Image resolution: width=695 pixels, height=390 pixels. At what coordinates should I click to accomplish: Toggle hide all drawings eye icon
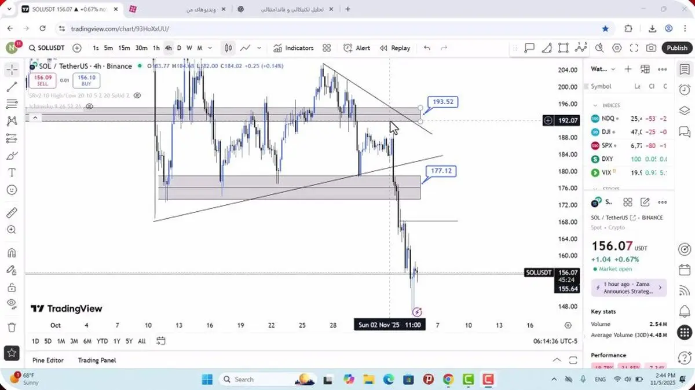tap(12, 304)
